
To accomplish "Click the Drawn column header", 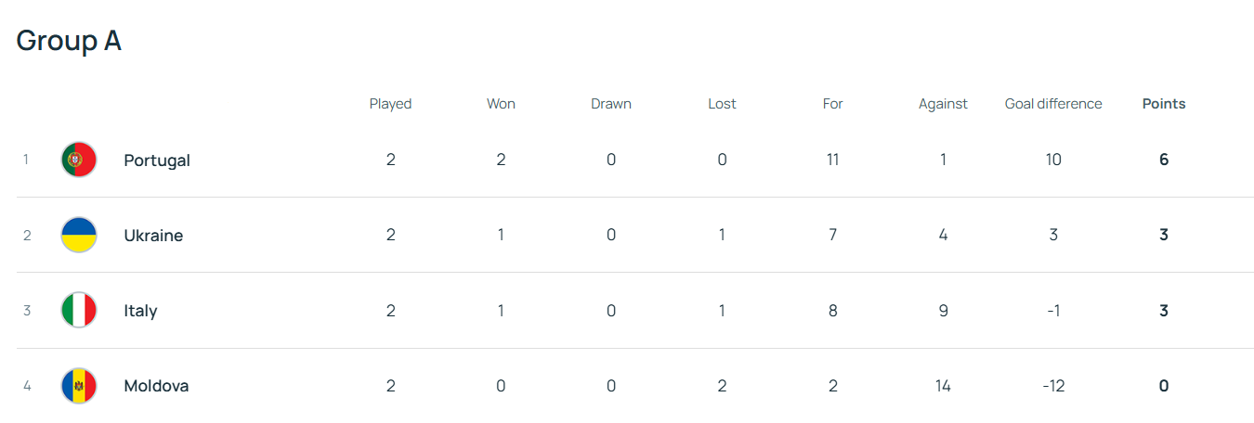I will [611, 104].
